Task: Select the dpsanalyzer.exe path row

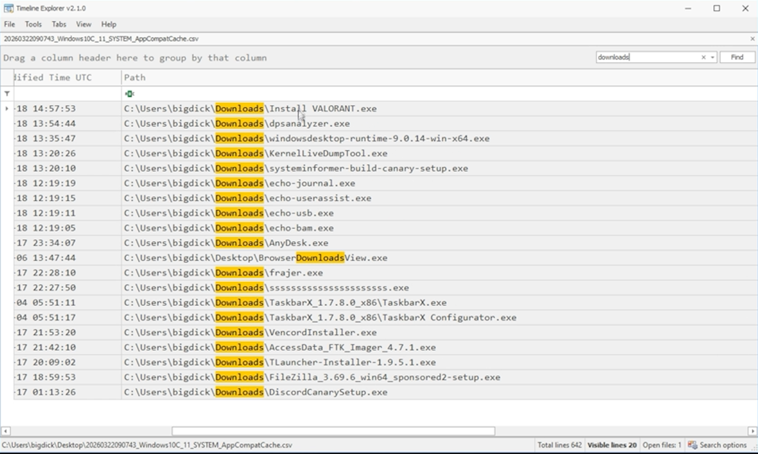Action: pyautogui.click(x=439, y=124)
